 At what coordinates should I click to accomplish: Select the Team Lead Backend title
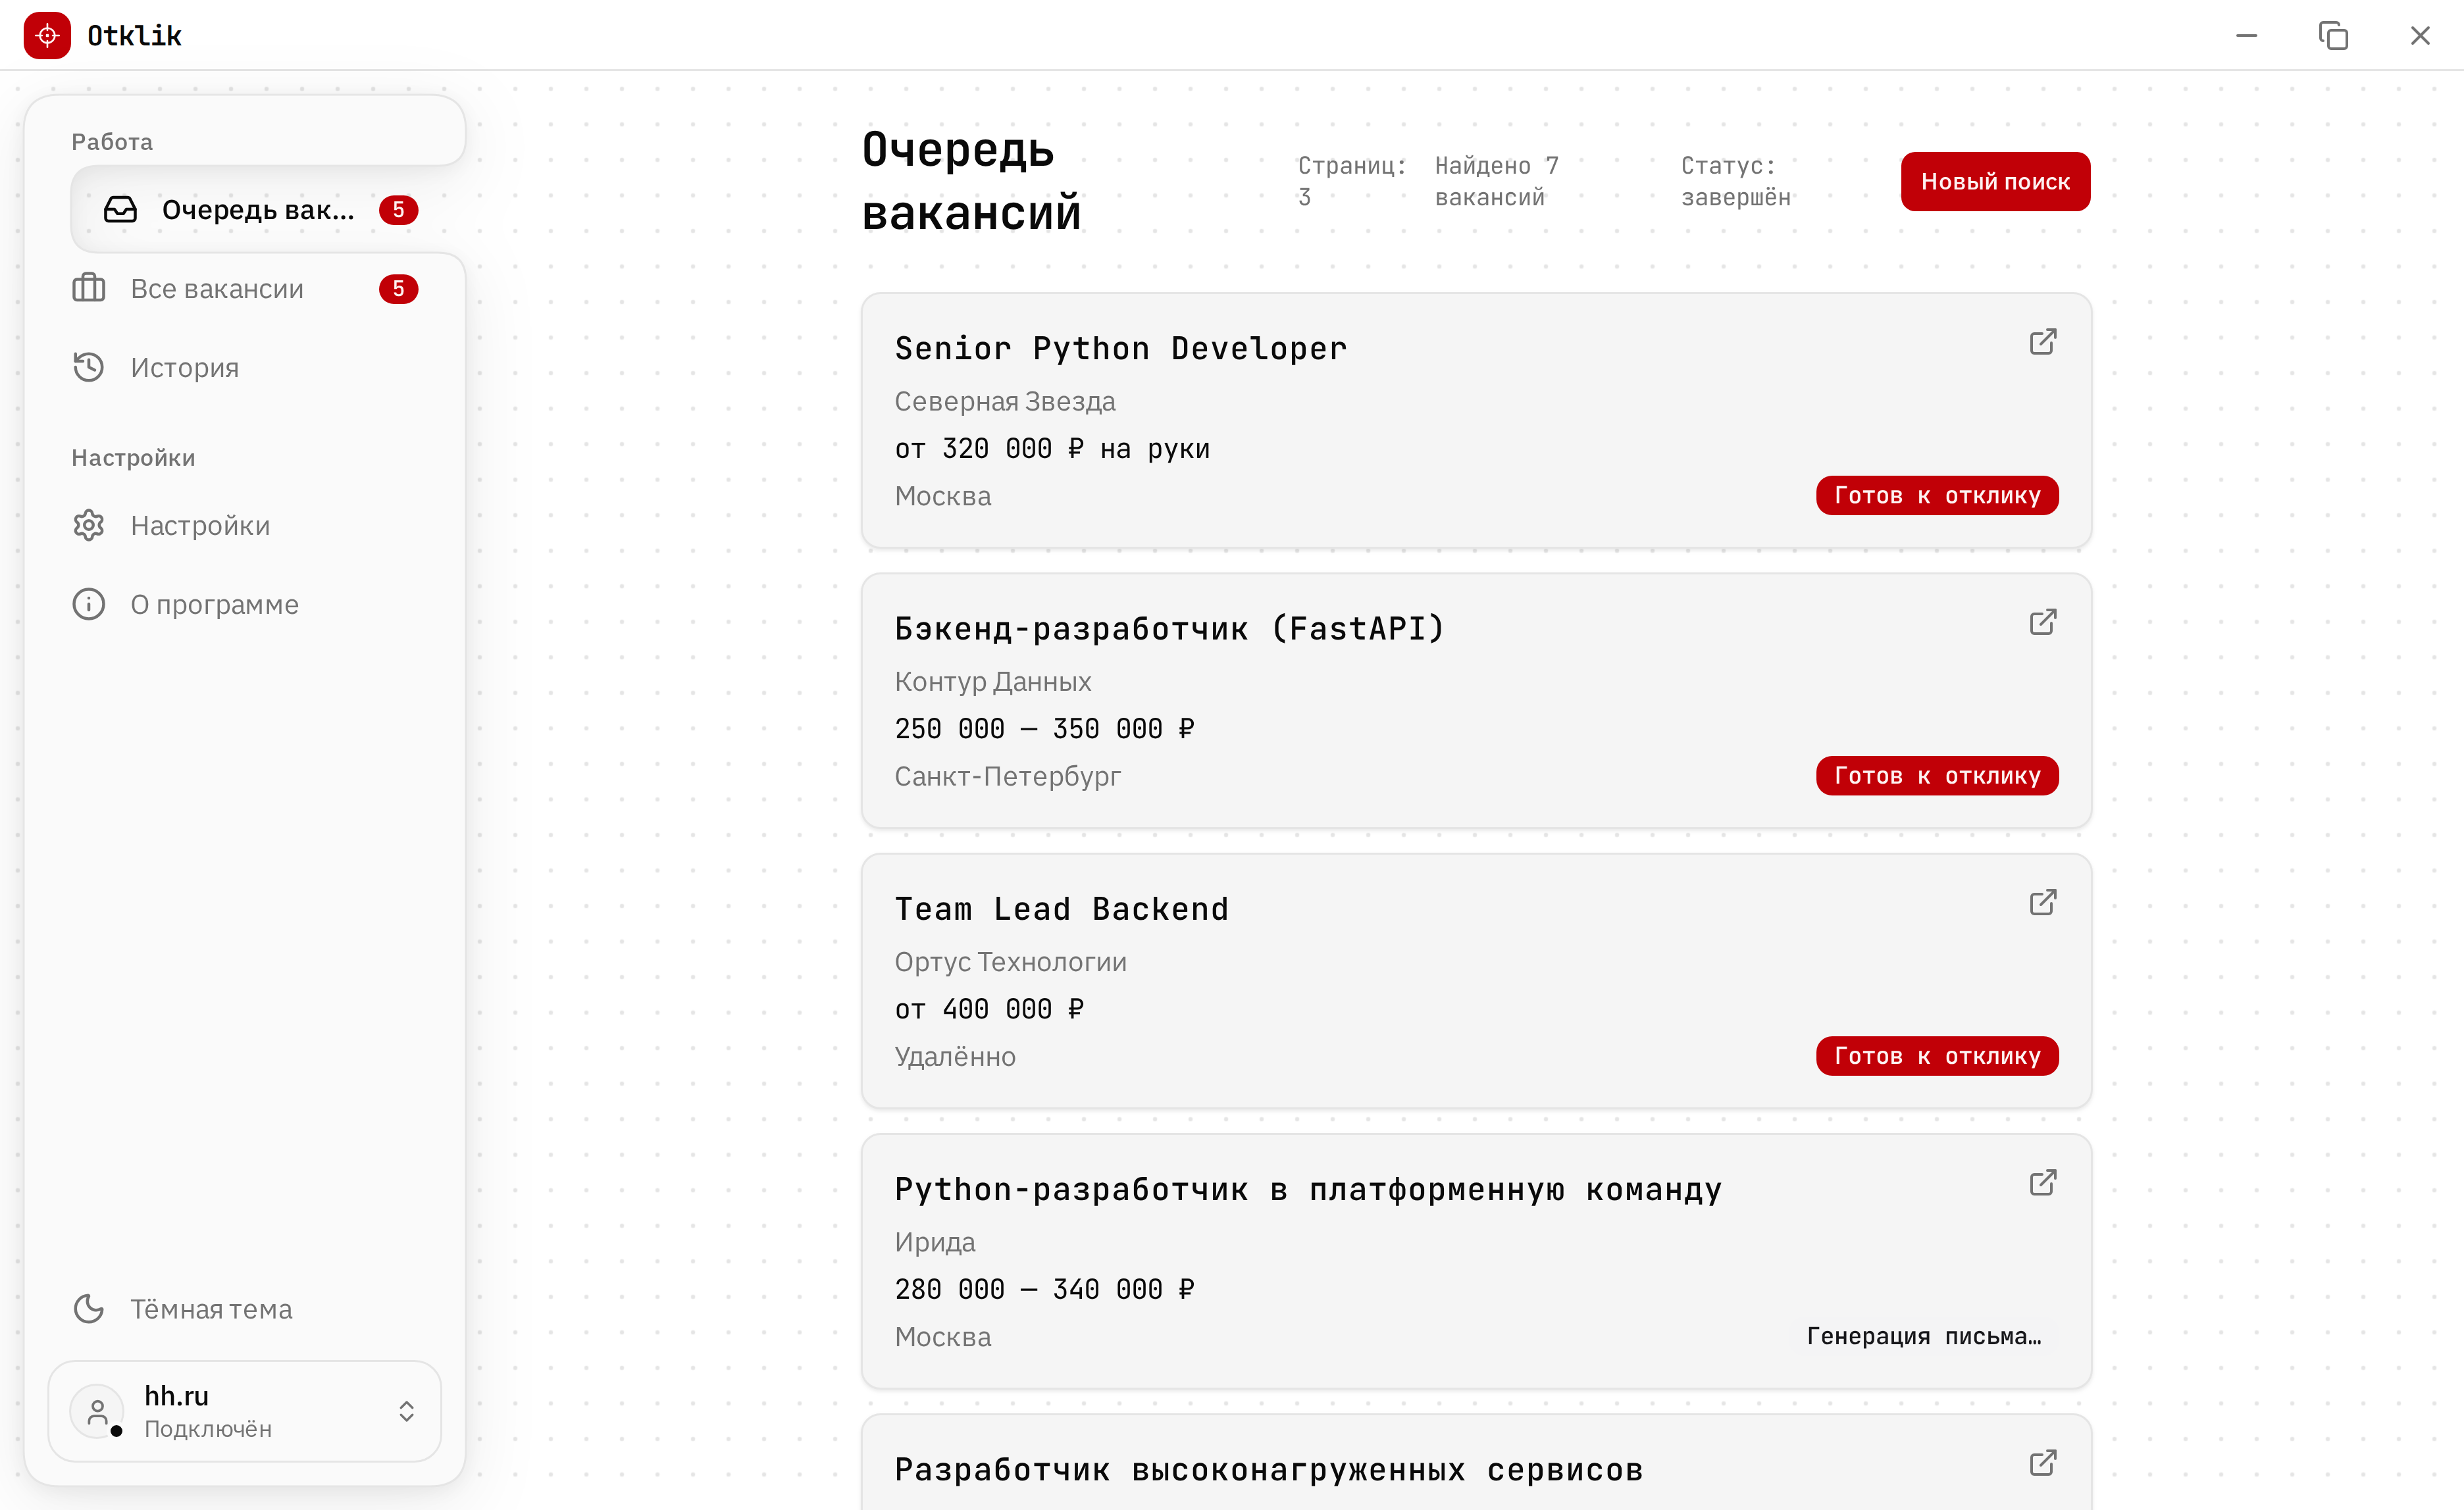pos(1062,909)
